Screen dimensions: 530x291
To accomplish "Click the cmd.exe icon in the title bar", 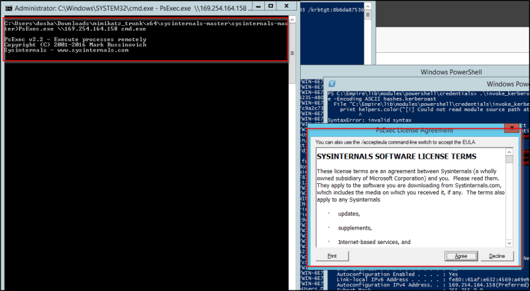I will tap(9, 8).
